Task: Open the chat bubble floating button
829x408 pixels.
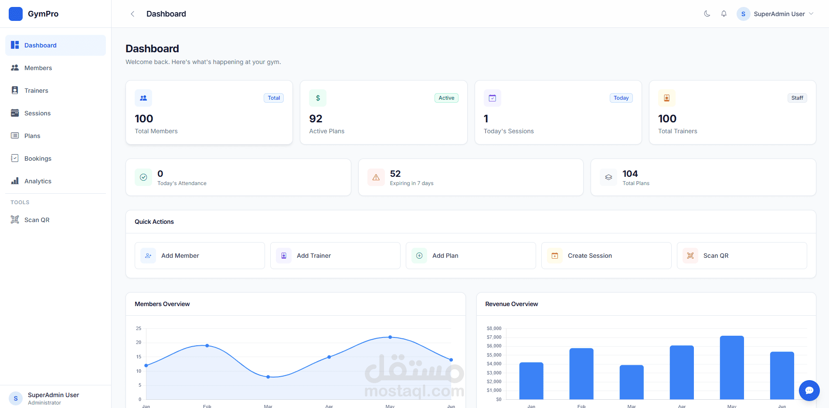Action: point(809,390)
